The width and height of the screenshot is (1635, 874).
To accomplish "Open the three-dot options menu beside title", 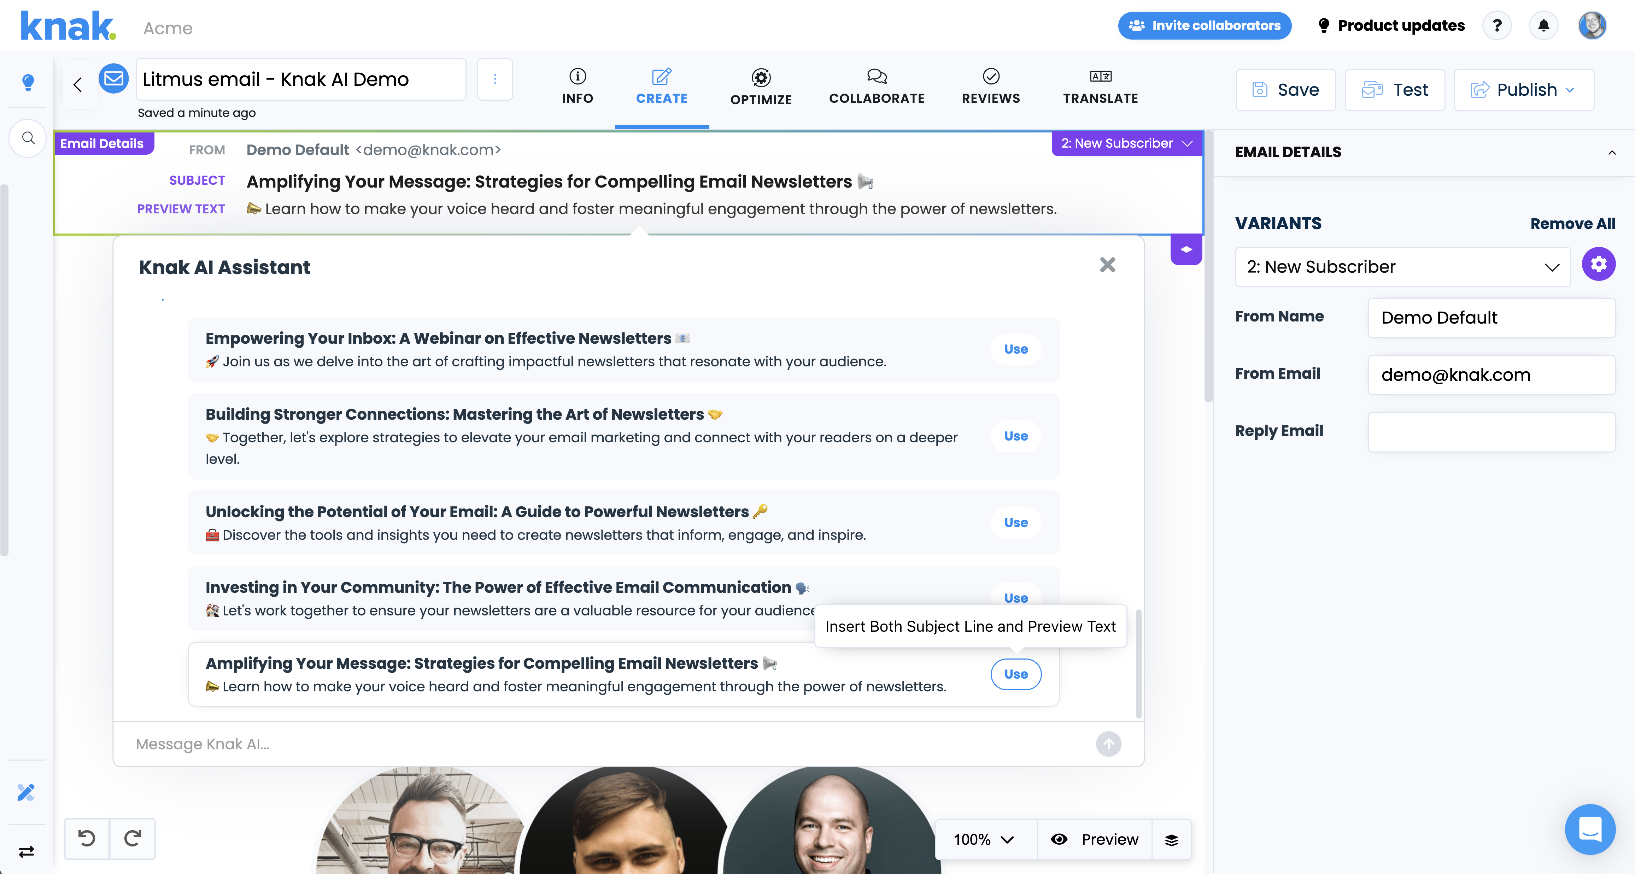I will pyautogui.click(x=495, y=79).
